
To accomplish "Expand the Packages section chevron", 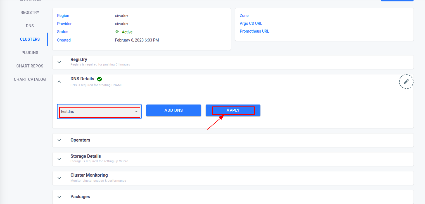I will pos(59,197).
